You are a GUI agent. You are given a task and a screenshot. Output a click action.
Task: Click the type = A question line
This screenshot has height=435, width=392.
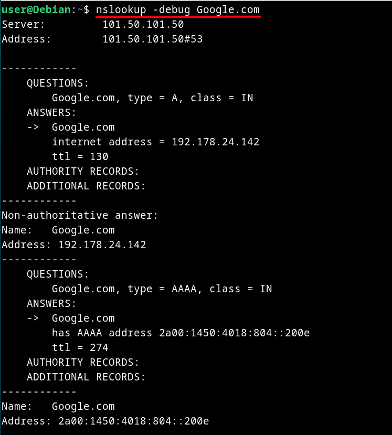click(x=153, y=98)
